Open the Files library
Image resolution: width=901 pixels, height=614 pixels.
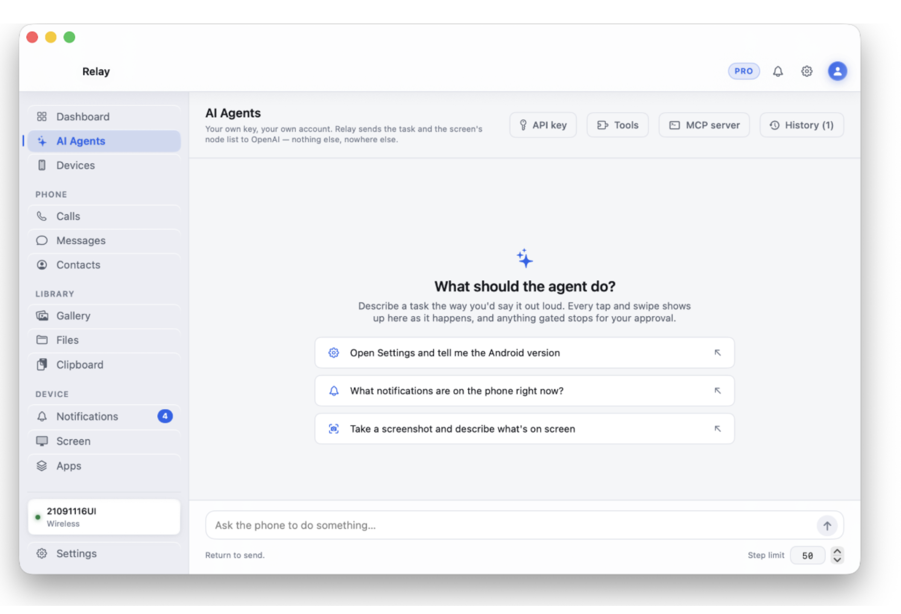point(104,340)
